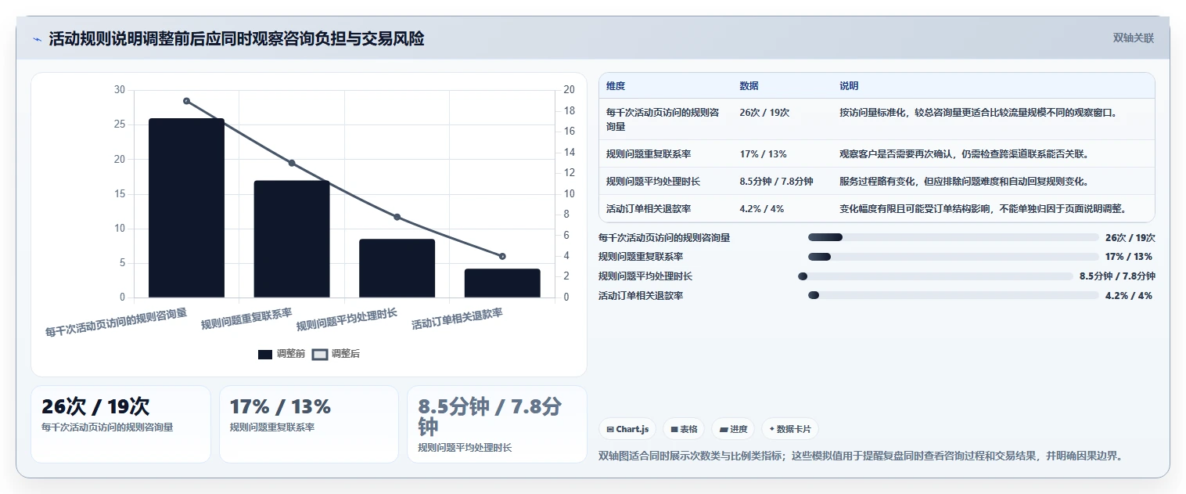The image size is (1186, 494).
Task: Click the 每千次活动页访问的规则咨询量 progress bar
Action: pyautogui.click(x=954, y=237)
